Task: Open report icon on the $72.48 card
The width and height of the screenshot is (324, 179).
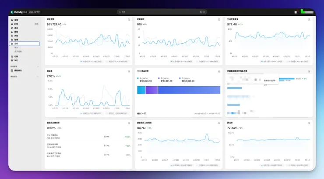Action: click(x=309, y=19)
